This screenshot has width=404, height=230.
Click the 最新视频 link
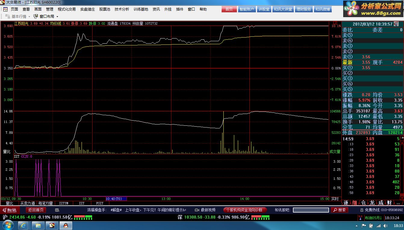click(x=208, y=210)
